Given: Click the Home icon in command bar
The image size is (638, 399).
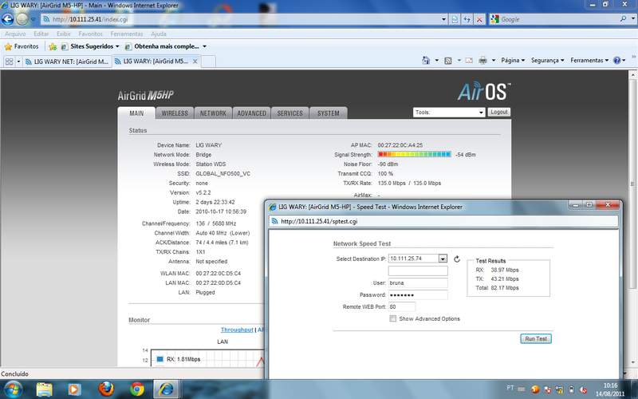Looking at the screenshot, I should [x=426, y=61].
